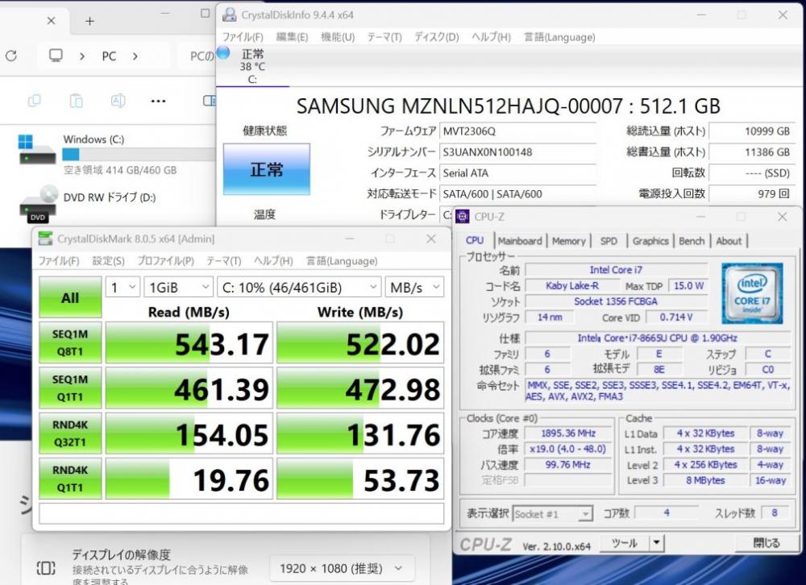Screen dimensions: 806x585
Task: Switch to the Mainboard tab in CPU-Z
Action: tap(520, 241)
